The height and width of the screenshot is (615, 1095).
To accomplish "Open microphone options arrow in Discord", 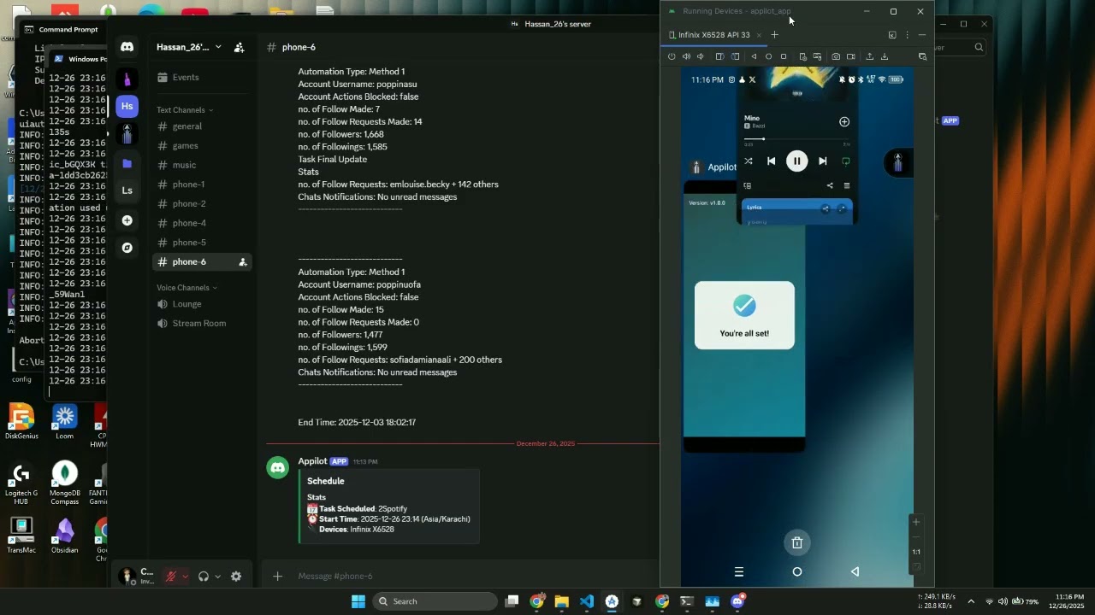I will pyautogui.click(x=184, y=577).
